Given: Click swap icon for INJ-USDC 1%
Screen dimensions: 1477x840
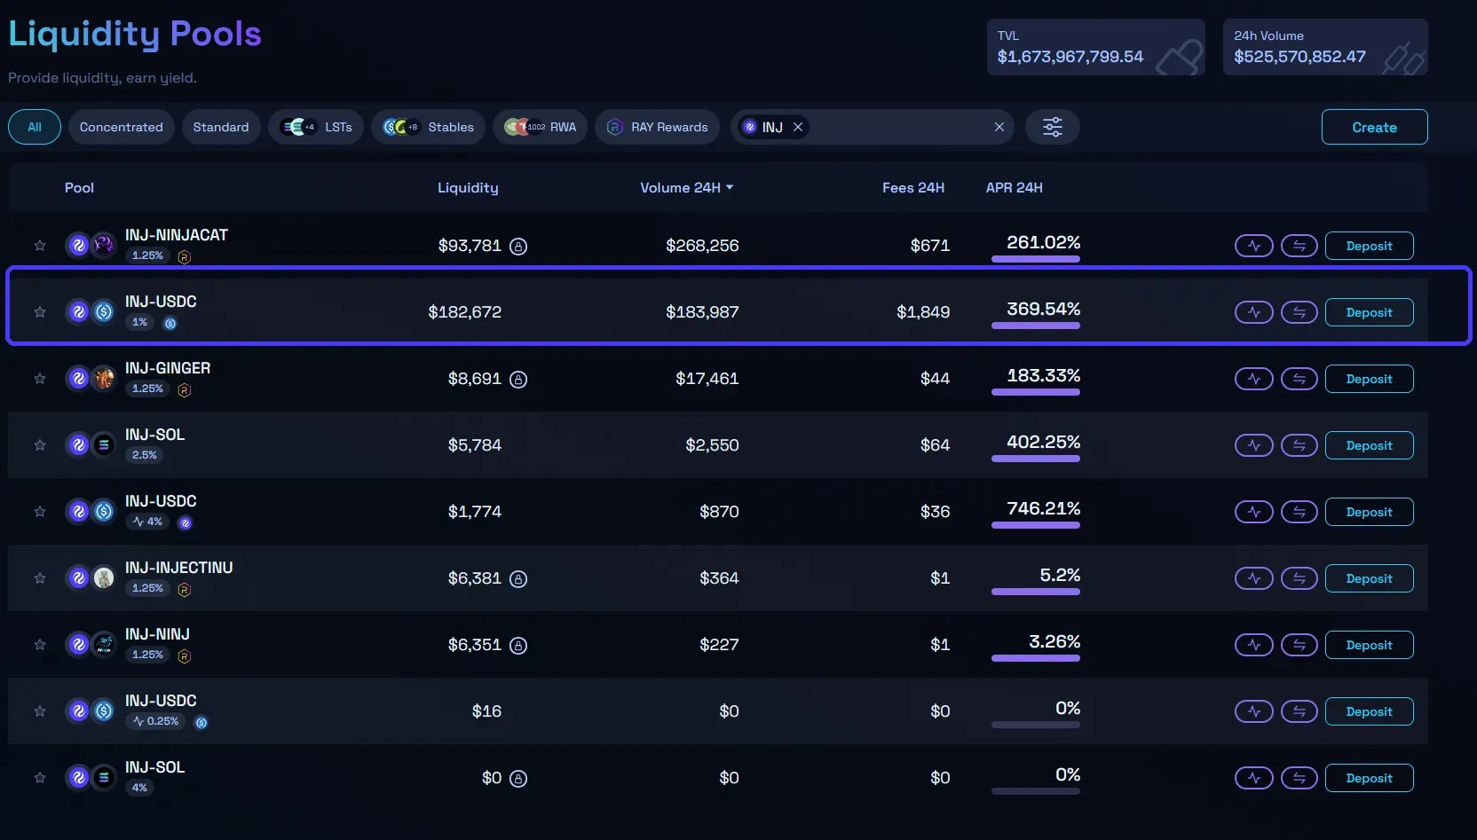Looking at the screenshot, I should (1299, 312).
